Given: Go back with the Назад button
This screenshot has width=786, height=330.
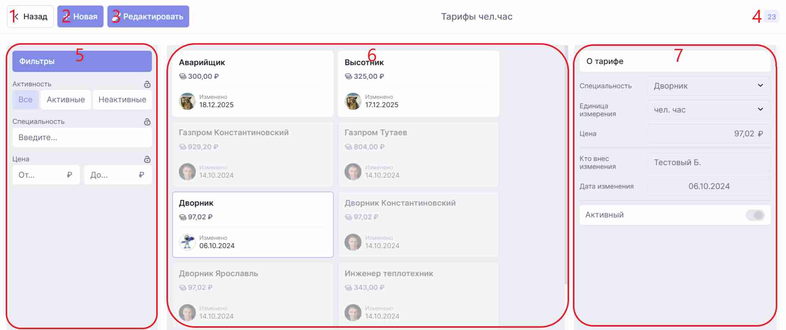Looking at the screenshot, I should pyautogui.click(x=30, y=16).
